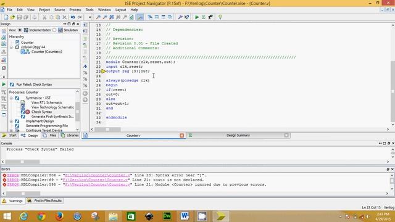Select Counter (Counter.v) in the hierarchy
The width and height of the screenshot is (395, 222).
47,52
